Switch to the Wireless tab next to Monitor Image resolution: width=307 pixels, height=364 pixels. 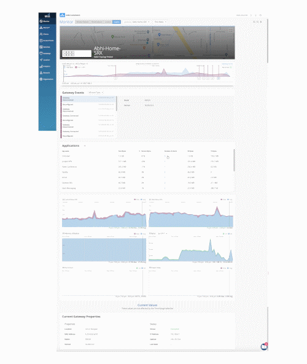(x=83, y=22)
